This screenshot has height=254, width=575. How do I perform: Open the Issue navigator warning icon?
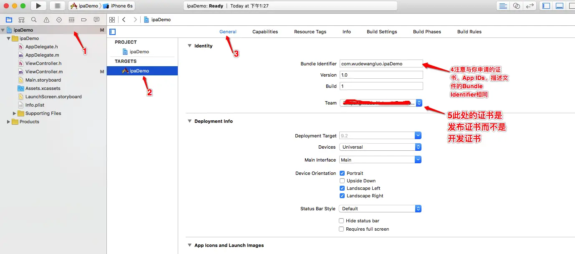coord(46,20)
